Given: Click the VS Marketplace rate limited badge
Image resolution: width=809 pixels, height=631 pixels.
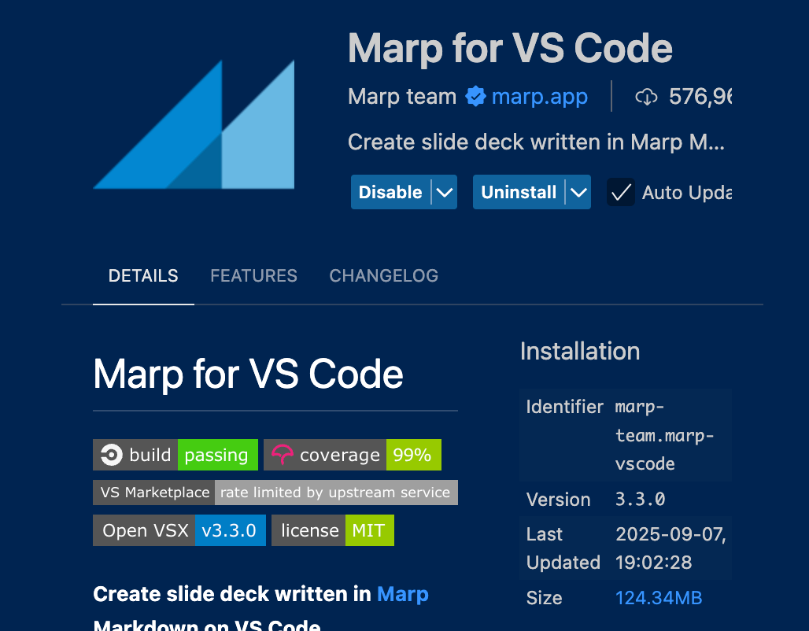Looking at the screenshot, I should click(275, 493).
